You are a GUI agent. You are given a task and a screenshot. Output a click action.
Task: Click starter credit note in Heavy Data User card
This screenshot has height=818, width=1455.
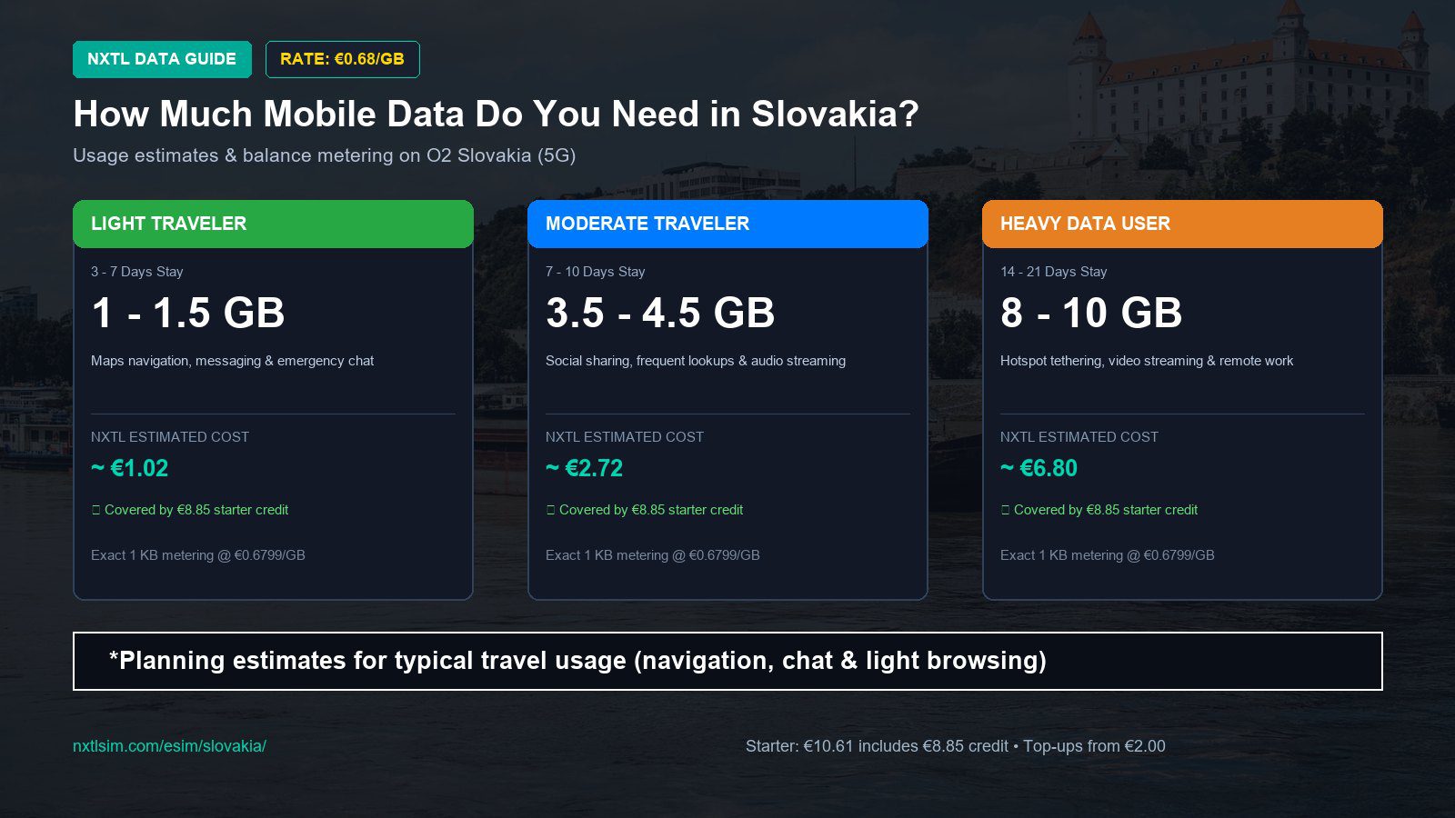click(1099, 510)
